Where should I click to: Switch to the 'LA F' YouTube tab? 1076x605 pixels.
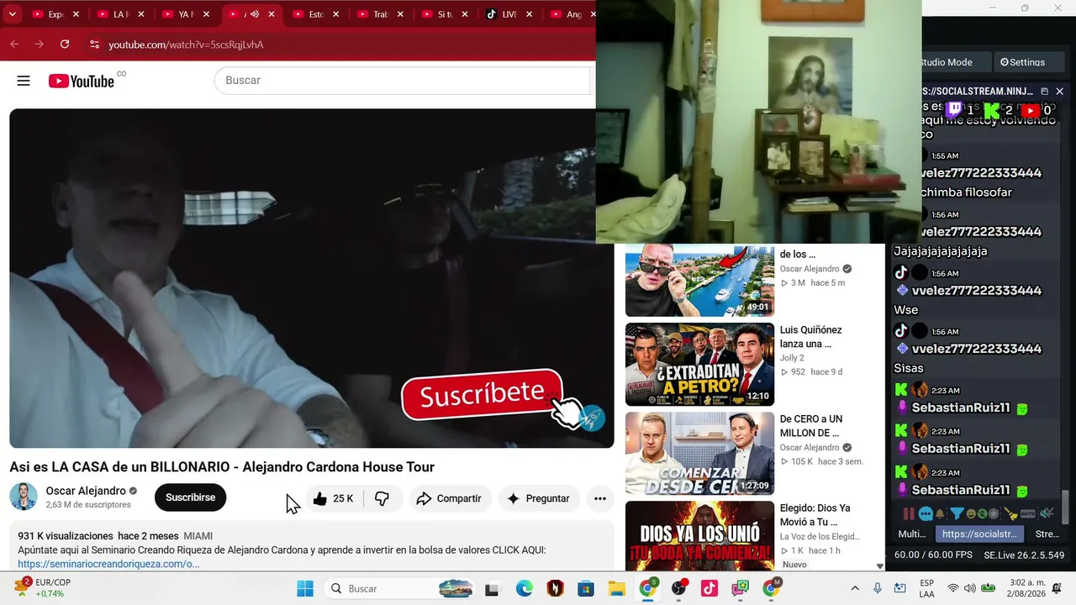click(120, 14)
